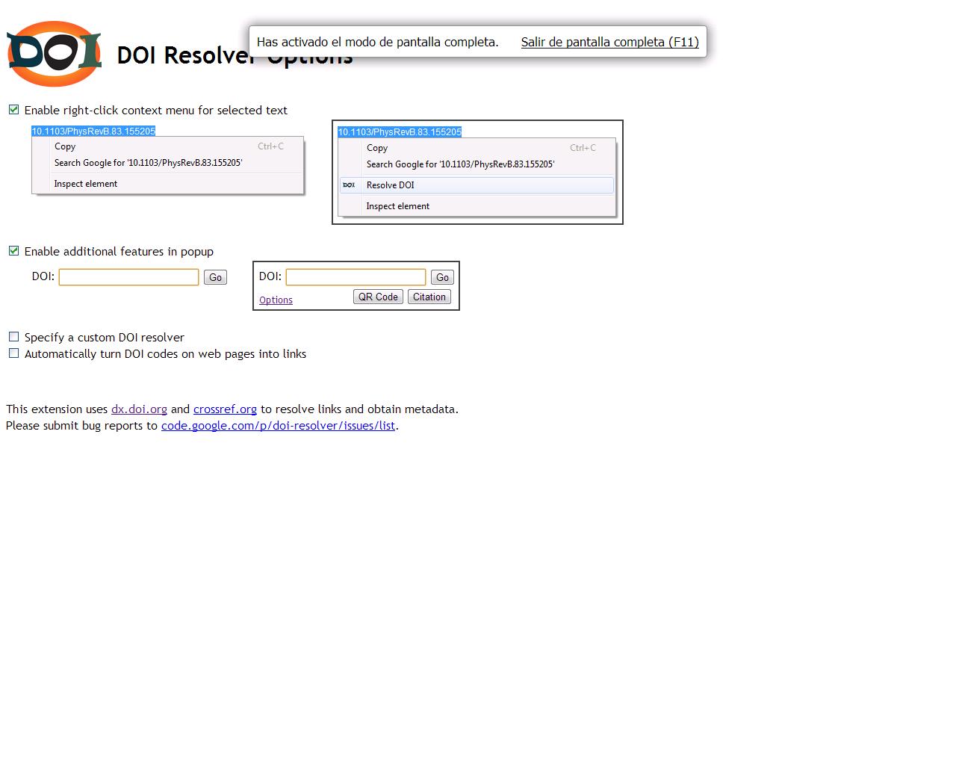Click the small DOI icon beside Resolve DOI

(349, 185)
